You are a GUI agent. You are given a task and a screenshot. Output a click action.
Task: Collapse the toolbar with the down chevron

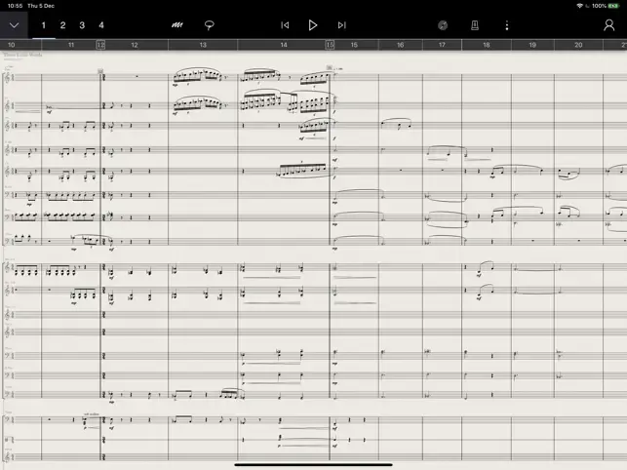pyautogui.click(x=14, y=25)
